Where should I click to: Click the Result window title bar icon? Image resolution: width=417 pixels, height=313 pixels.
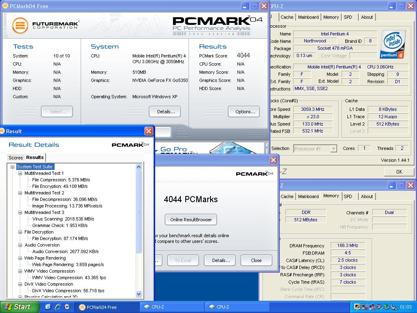[2, 131]
